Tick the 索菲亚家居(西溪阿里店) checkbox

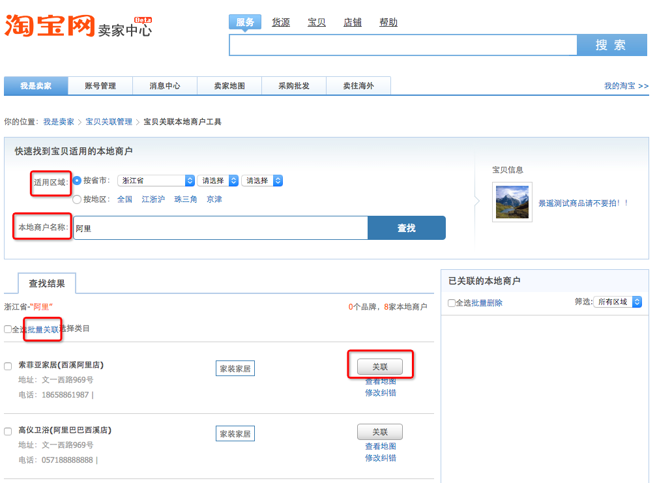[8, 366]
